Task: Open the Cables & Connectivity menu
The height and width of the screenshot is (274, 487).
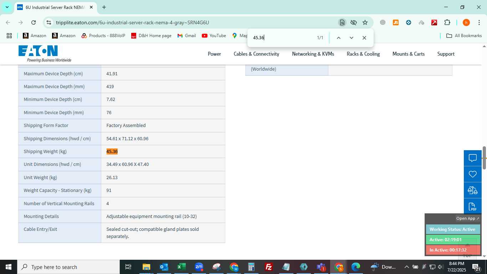Action: (x=256, y=54)
